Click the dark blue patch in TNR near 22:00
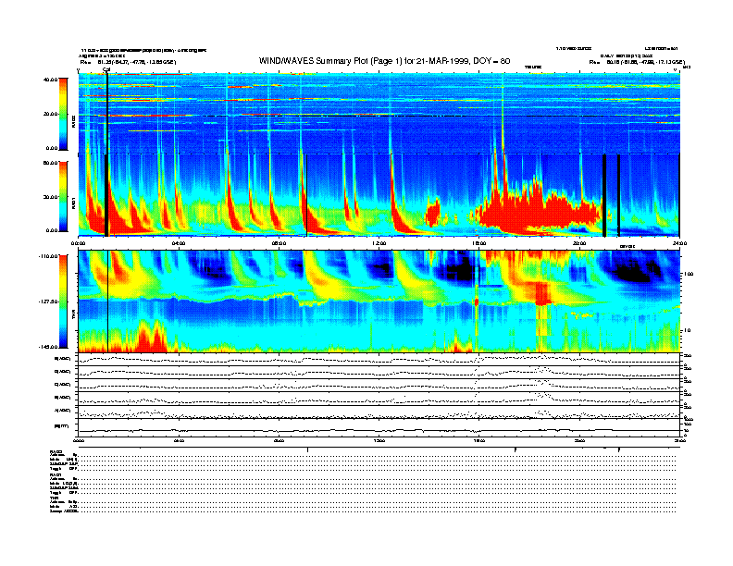This screenshot has width=733, height=566. 631,271
